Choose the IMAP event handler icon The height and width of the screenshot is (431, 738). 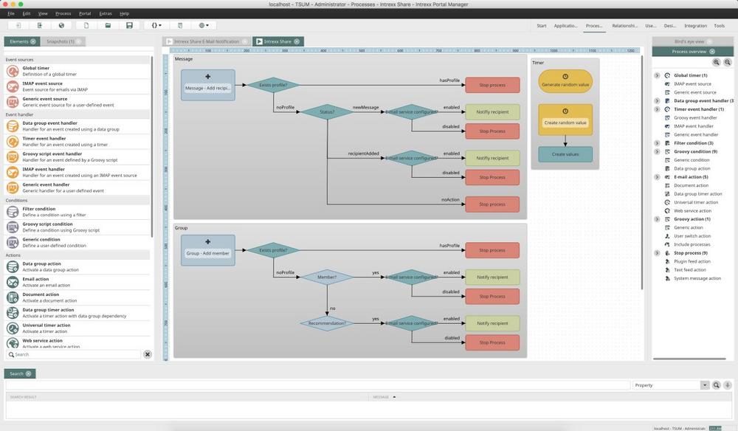[x=13, y=172]
